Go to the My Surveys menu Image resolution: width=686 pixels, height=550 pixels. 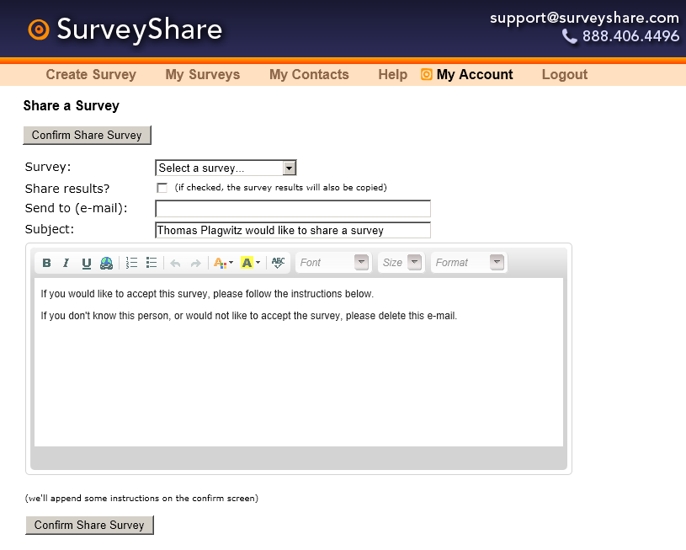(203, 74)
